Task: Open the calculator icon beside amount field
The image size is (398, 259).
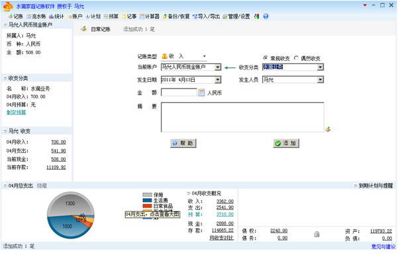Action: (201, 92)
